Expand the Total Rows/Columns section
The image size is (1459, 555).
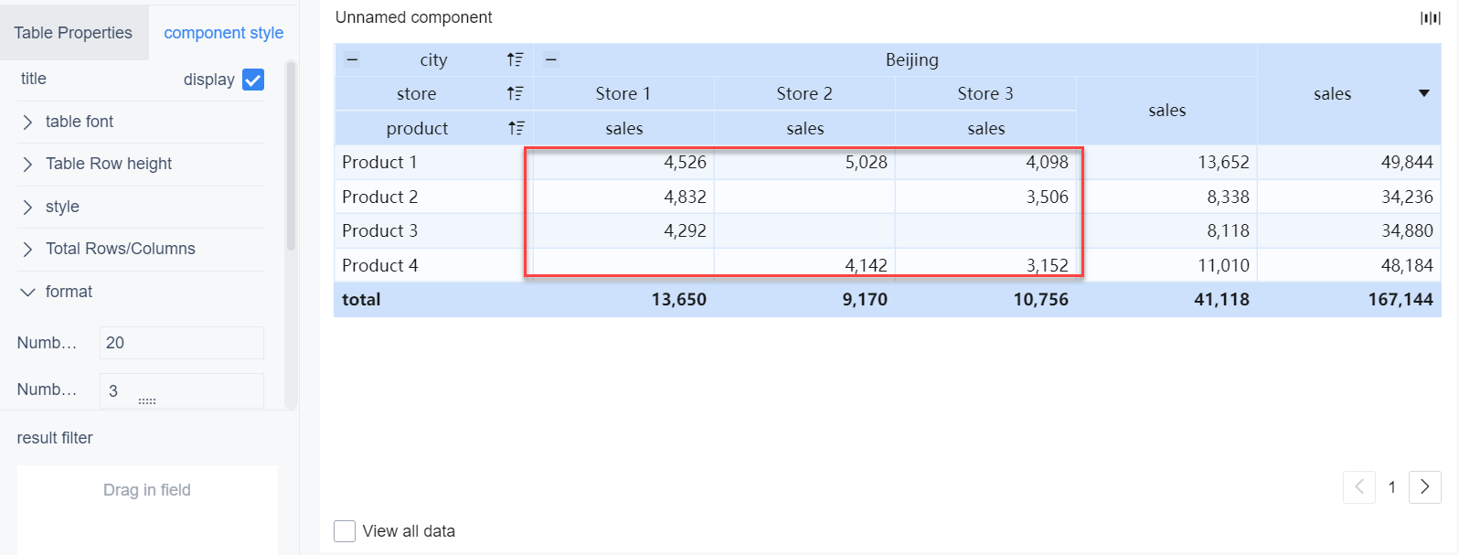point(142,249)
